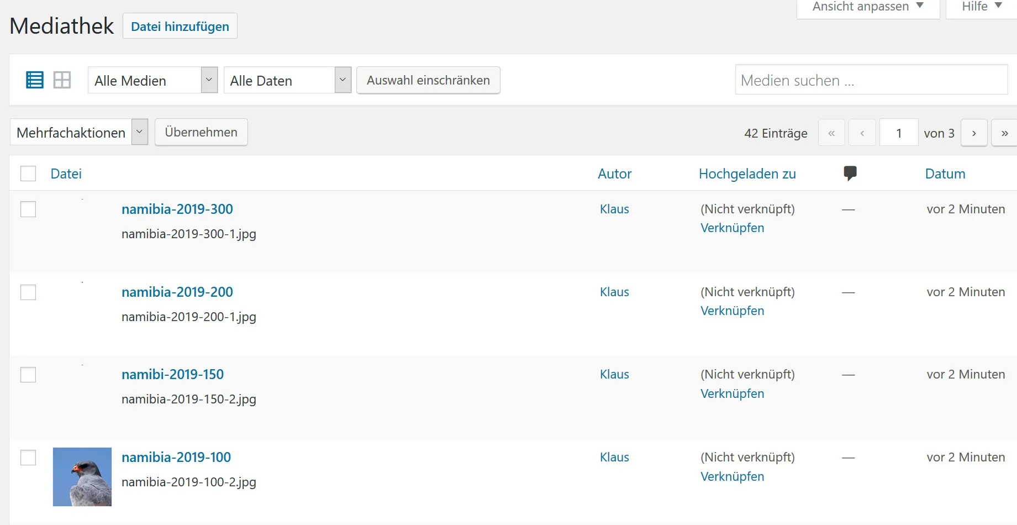Sort by comments bubble icon
The image size is (1017, 525).
pos(850,174)
